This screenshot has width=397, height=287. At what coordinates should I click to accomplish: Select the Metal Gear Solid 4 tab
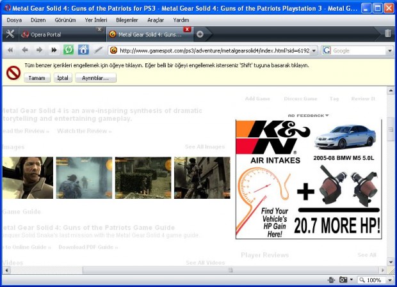coord(149,35)
